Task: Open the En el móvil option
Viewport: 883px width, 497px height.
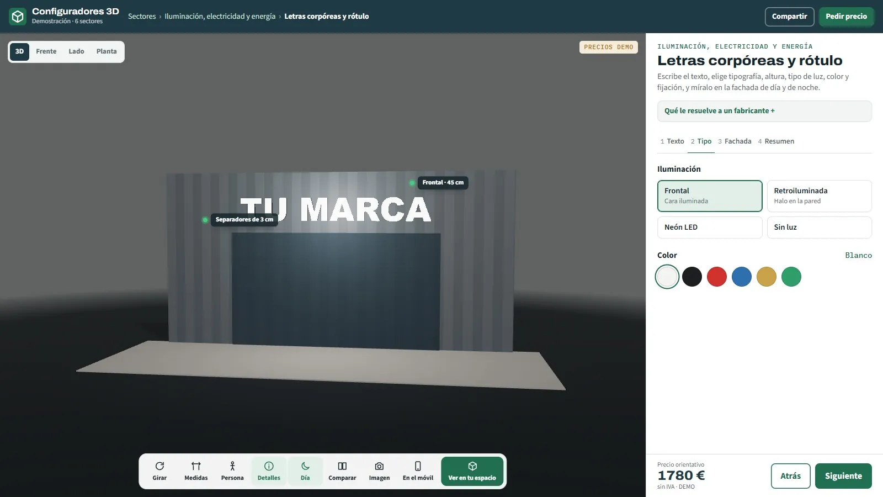Action: coord(418,471)
